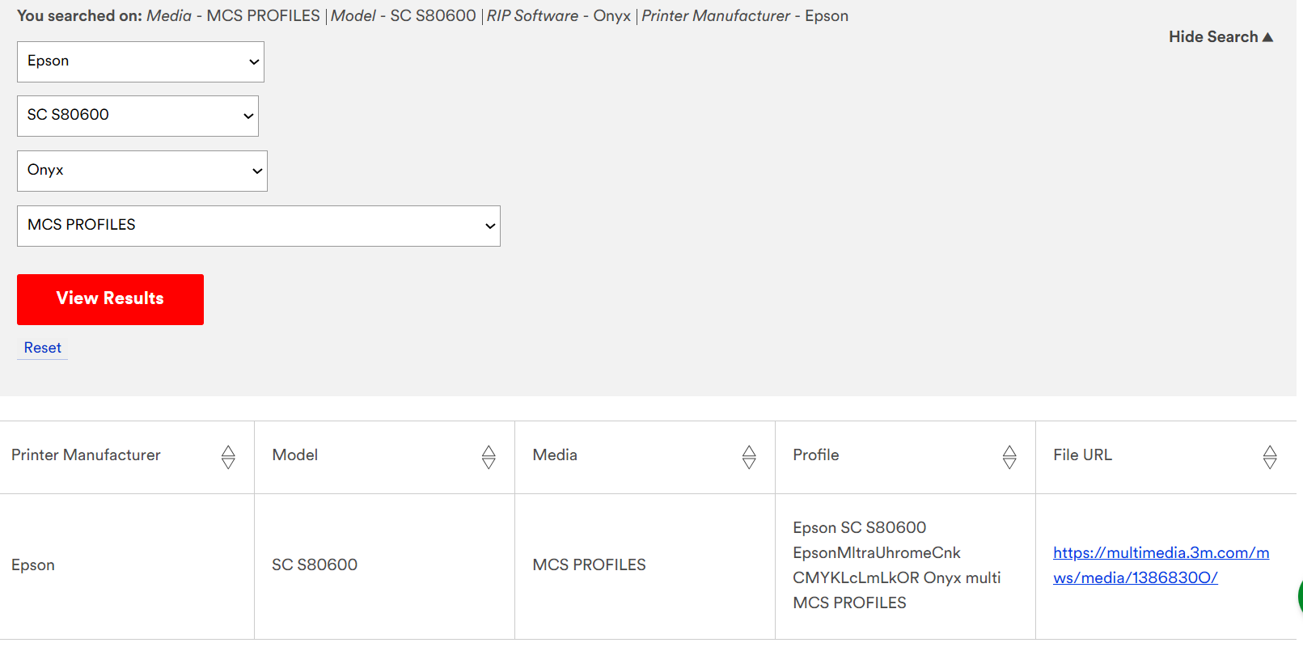
Task: Open the Epson printer manufacturer dropdown
Action: click(x=141, y=62)
